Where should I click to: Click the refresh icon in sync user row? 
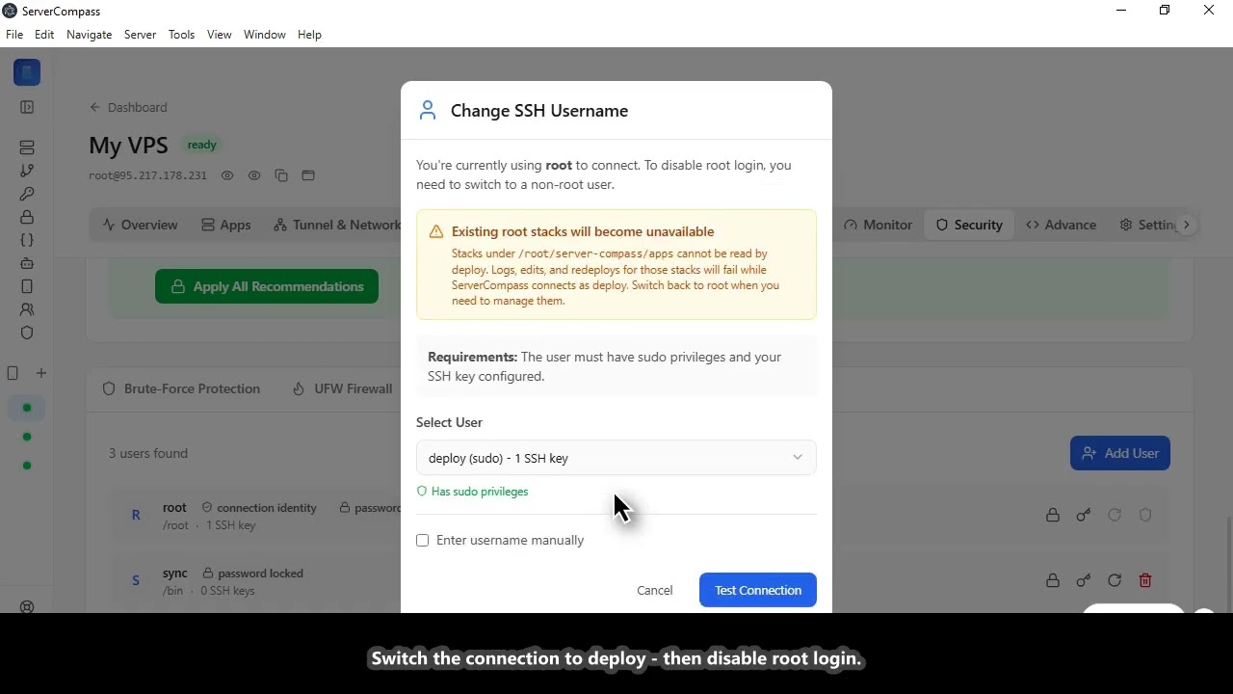1115,580
